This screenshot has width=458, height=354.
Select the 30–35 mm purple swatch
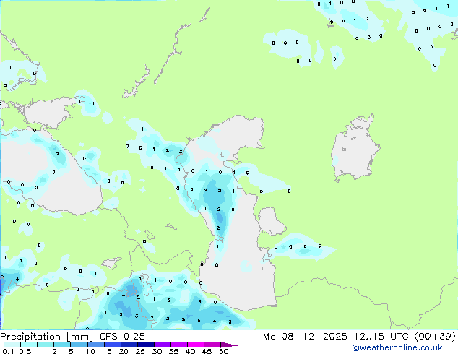[163, 345]
